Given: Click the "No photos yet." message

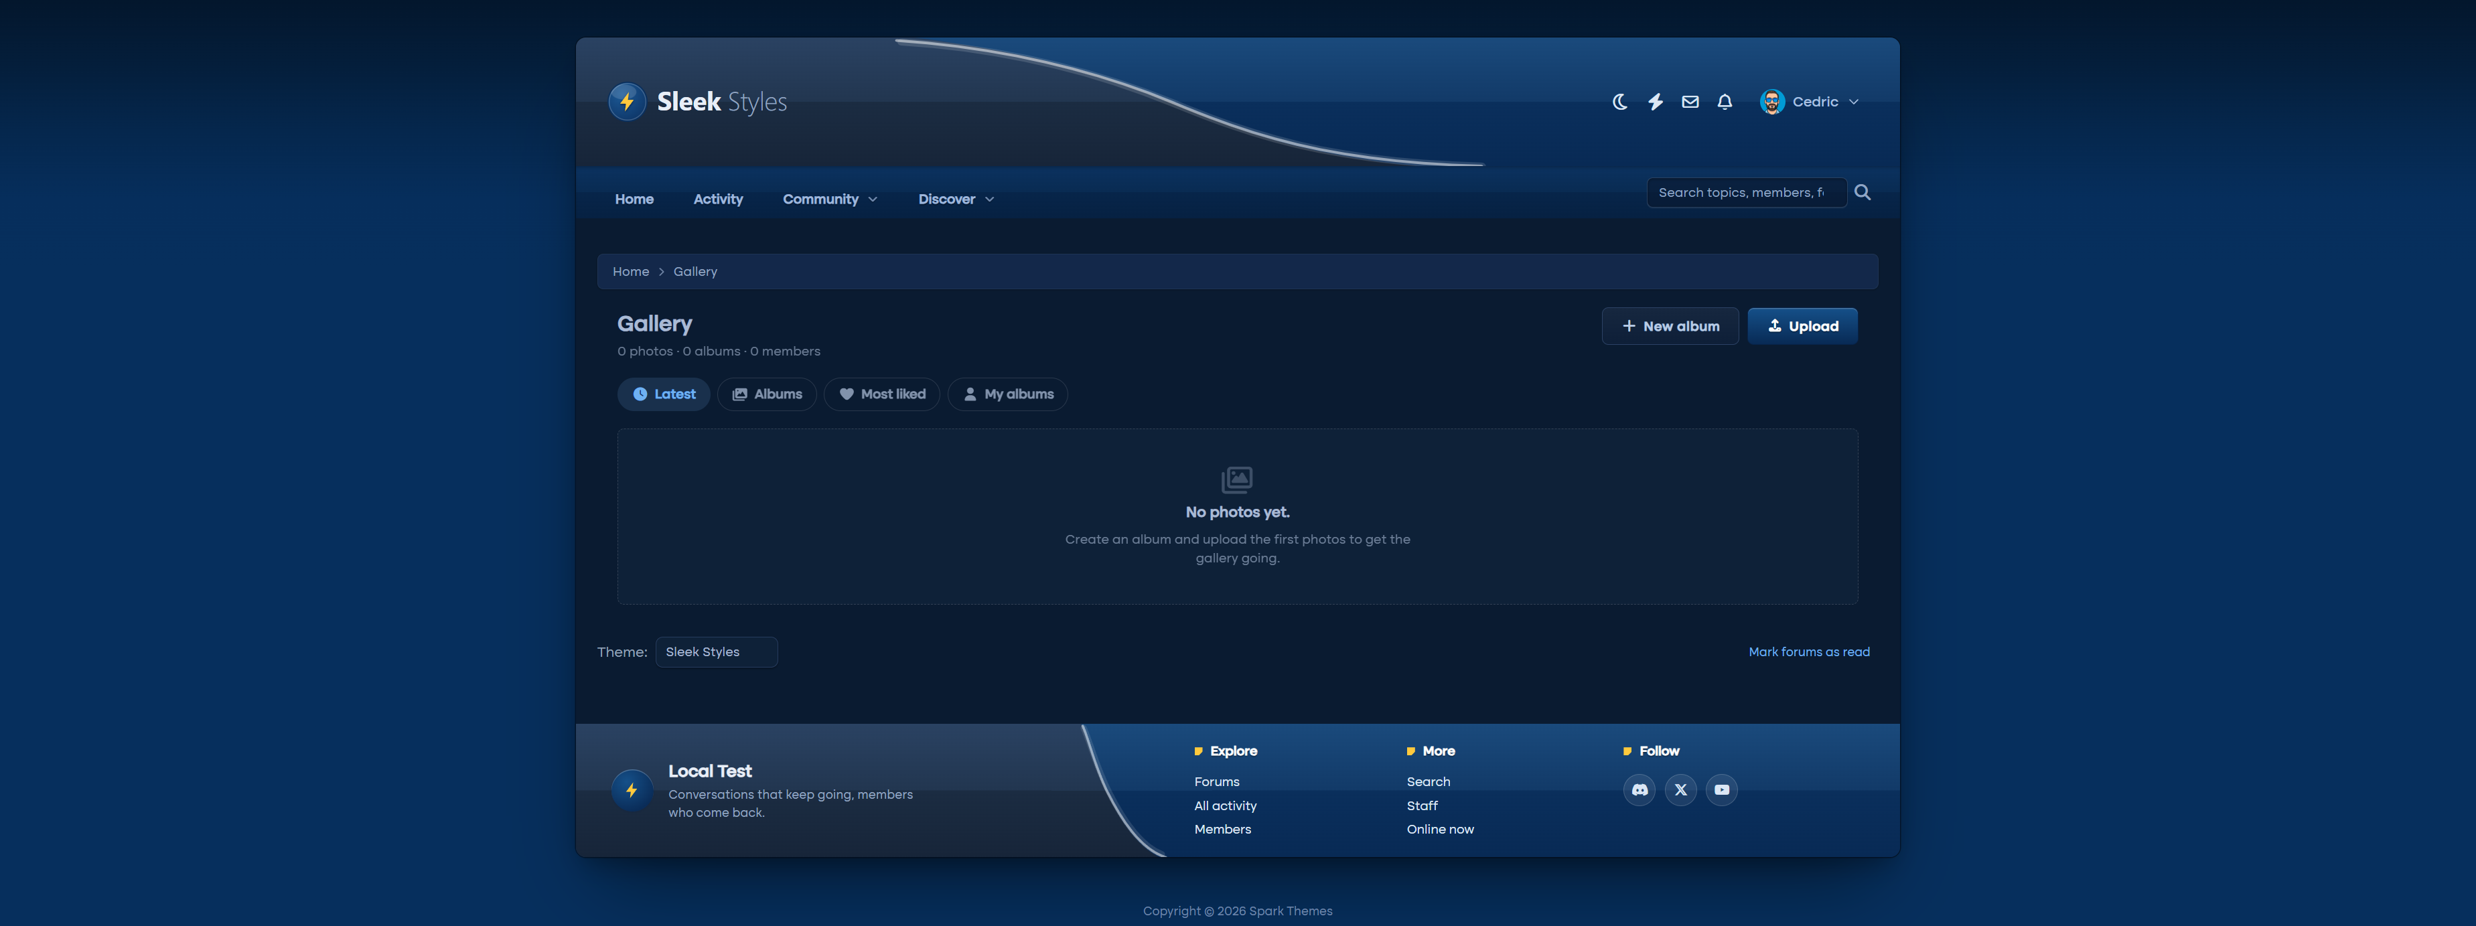Looking at the screenshot, I should [x=1237, y=512].
